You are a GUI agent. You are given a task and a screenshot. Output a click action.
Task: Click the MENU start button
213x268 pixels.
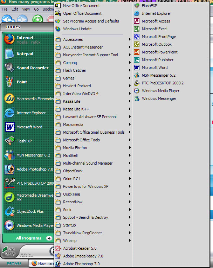[x=14, y=263]
